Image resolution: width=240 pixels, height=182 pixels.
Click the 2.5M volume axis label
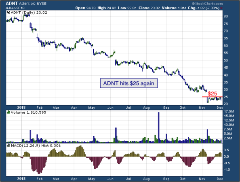pos(228,138)
